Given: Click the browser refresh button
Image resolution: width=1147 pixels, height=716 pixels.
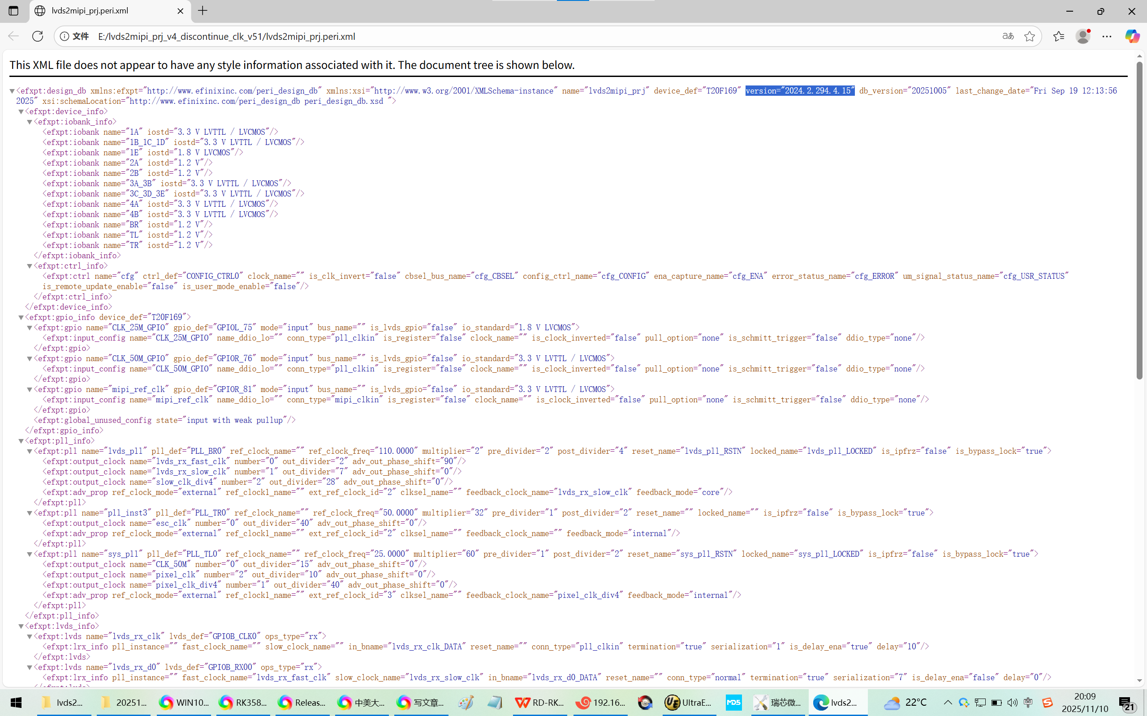Looking at the screenshot, I should (x=38, y=36).
